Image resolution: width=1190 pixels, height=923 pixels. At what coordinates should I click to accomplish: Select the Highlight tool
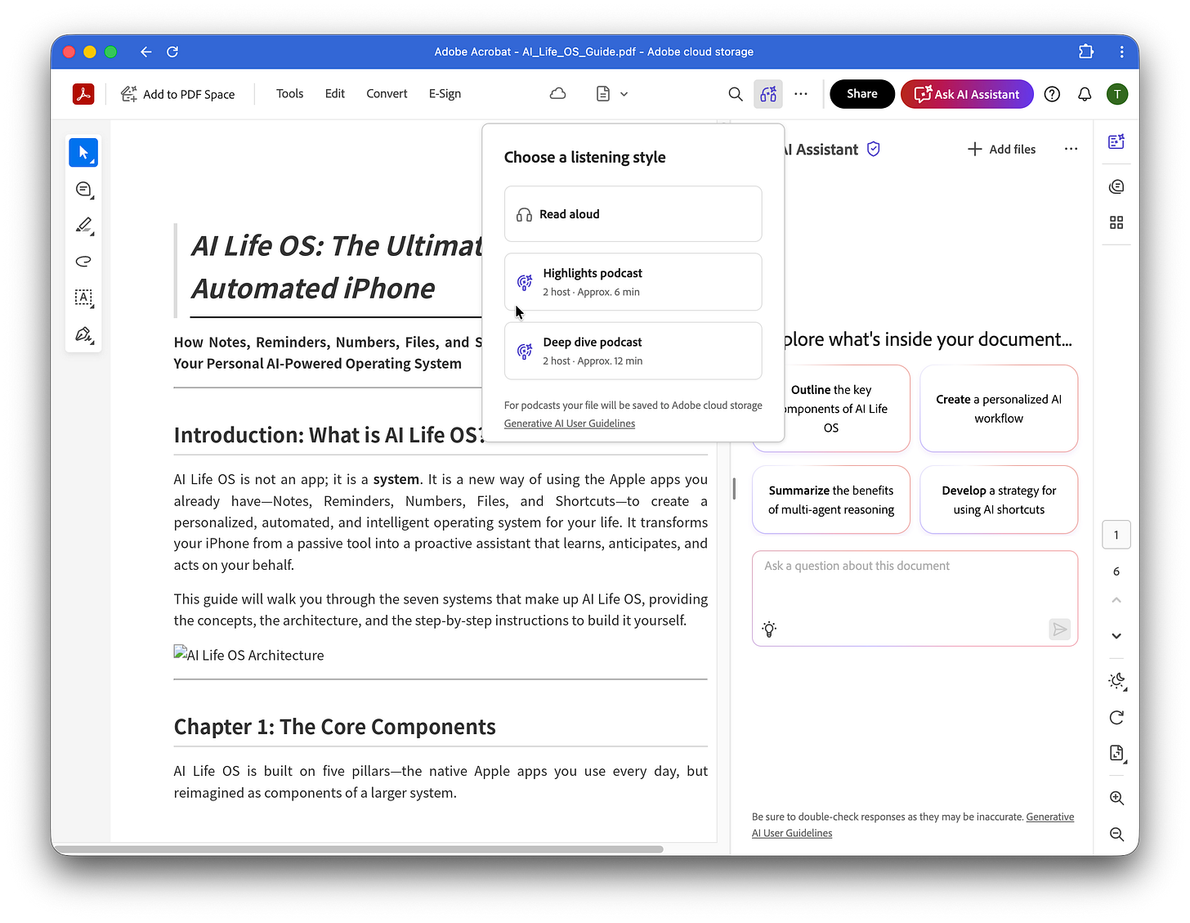[x=83, y=226]
